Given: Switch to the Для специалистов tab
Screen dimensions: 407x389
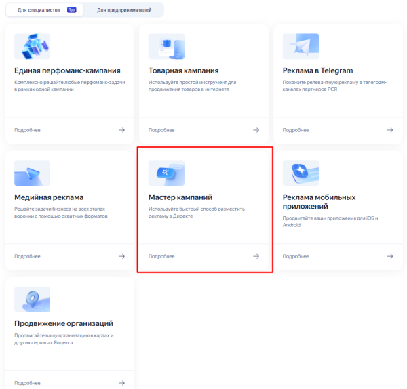Looking at the screenshot, I should (x=42, y=10).
